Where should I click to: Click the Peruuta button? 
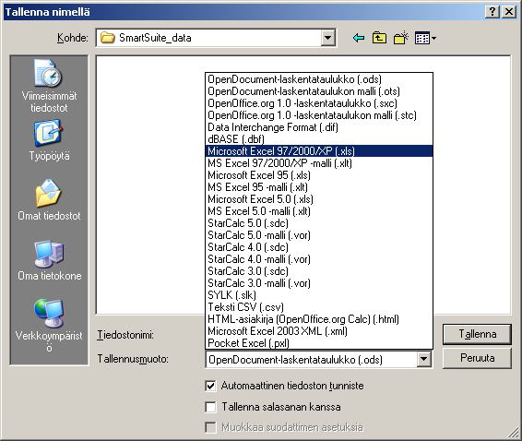pyautogui.click(x=477, y=358)
